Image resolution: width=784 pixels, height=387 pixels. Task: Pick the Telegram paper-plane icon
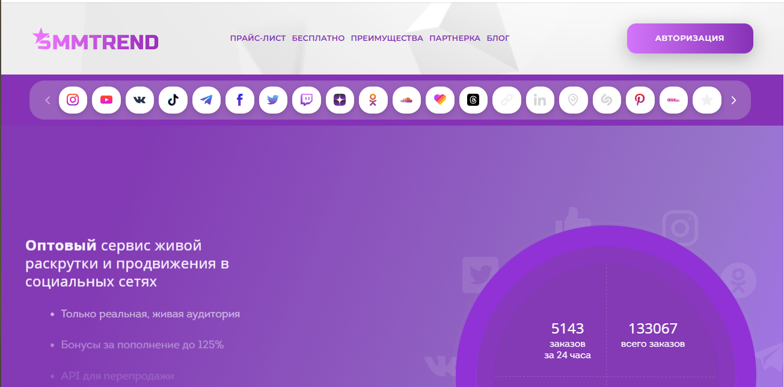[206, 100]
